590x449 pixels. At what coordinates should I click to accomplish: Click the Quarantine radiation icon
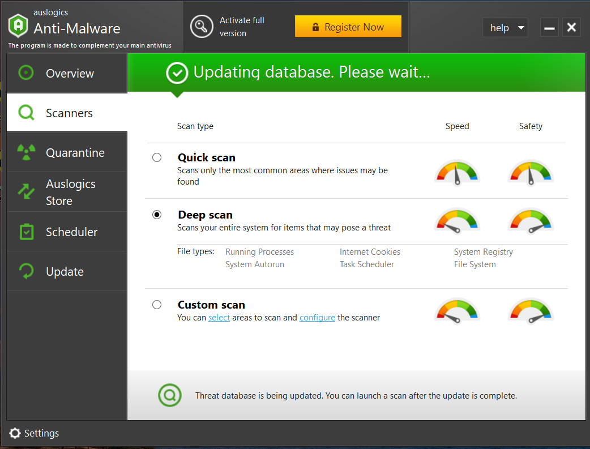click(x=27, y=152)
